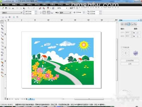
Task: Select the Zoom tool magnifier
Action: (2, 32)
